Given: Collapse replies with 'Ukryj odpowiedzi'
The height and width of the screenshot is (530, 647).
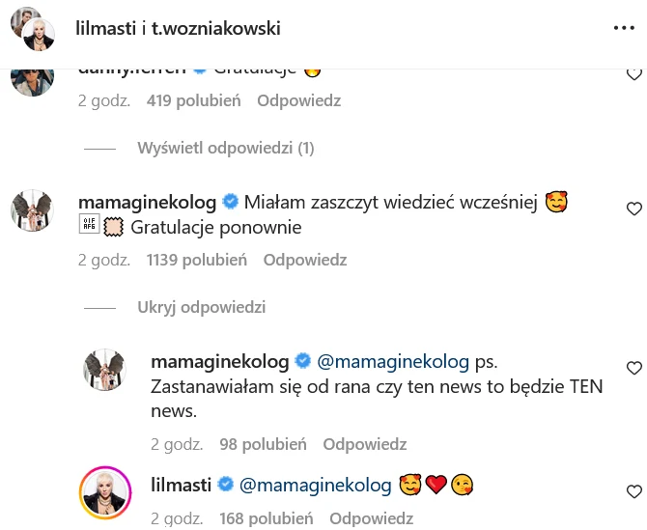Looking at the screenshot, I should click(201, 308).
